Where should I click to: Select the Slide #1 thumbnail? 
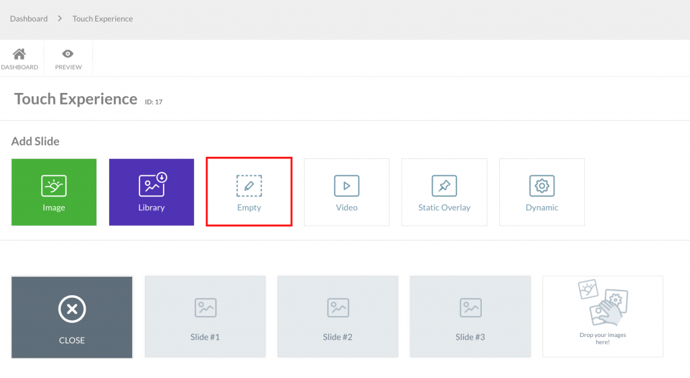pyautogui.click(x=205, y=317)
